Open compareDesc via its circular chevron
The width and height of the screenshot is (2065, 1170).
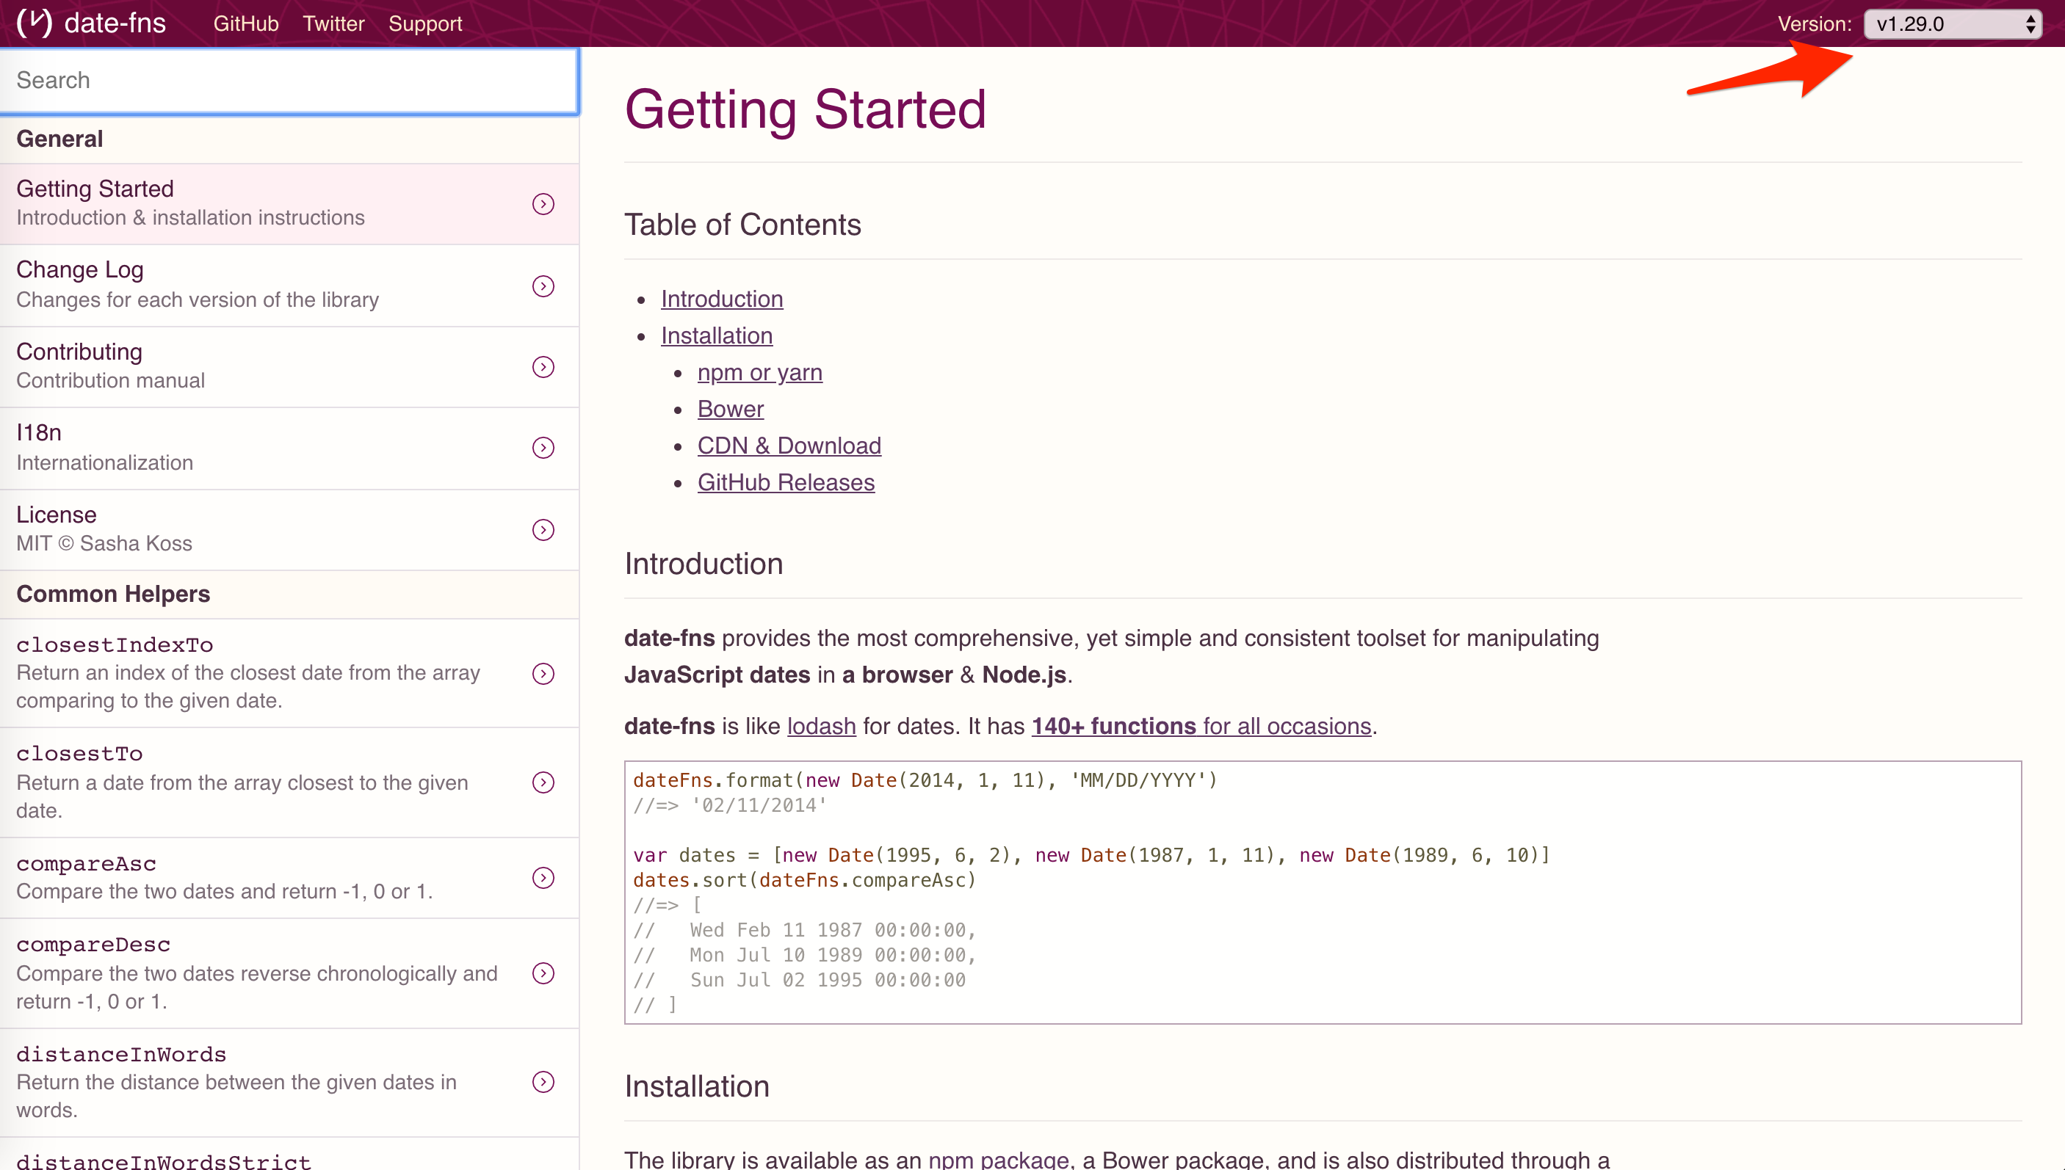(x=543, y=973)
